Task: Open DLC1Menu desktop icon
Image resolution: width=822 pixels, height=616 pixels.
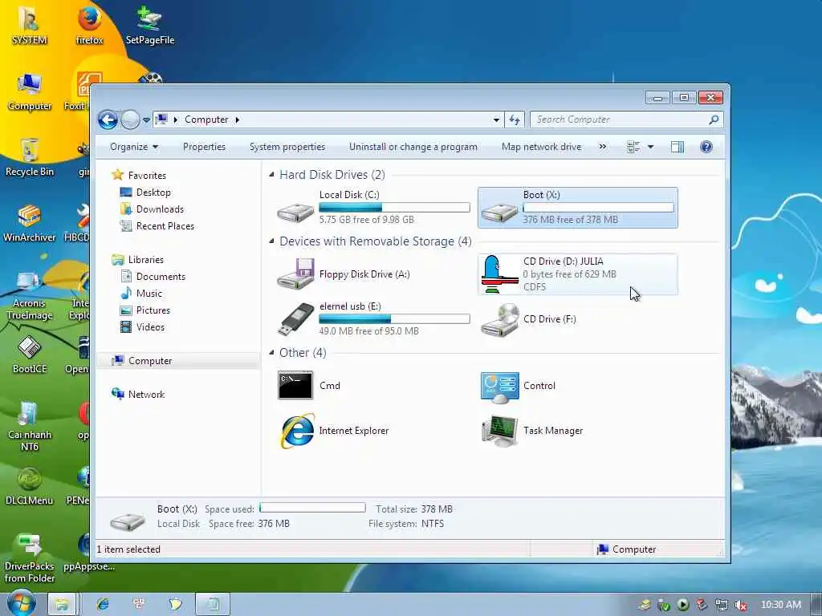Action: [30, 486]
